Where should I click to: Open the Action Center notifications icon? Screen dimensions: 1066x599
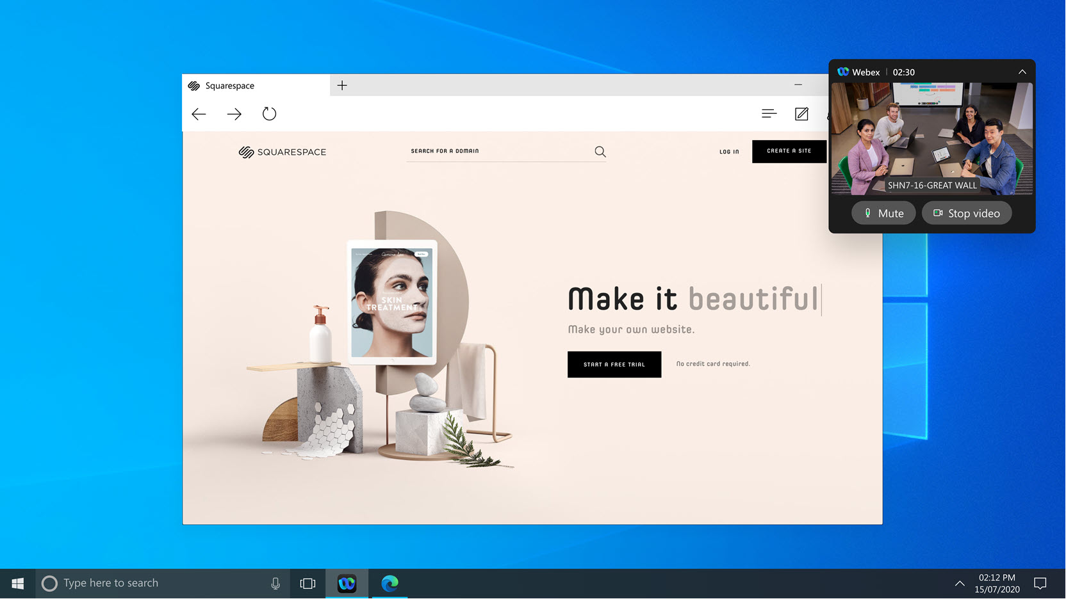point(1040,584)
